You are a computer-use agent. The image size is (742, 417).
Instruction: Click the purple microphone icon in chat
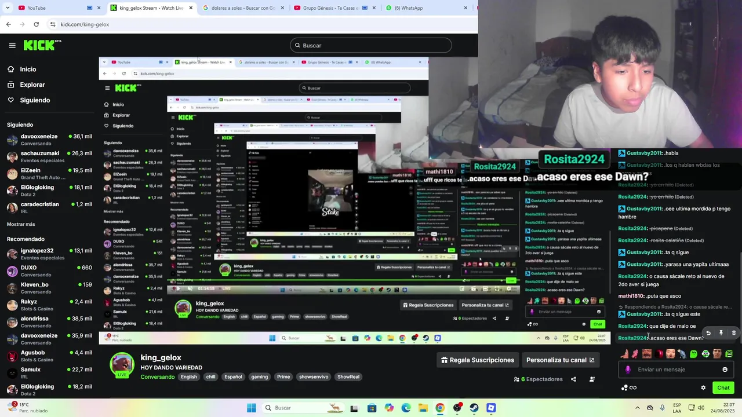pyautogui.click(x=628, y=370)
